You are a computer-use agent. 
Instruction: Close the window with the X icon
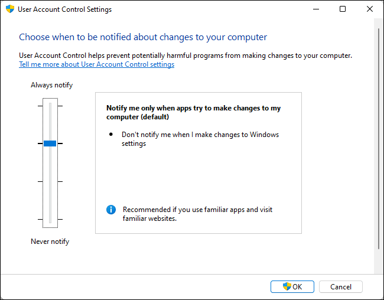click(x=370, y=9)
